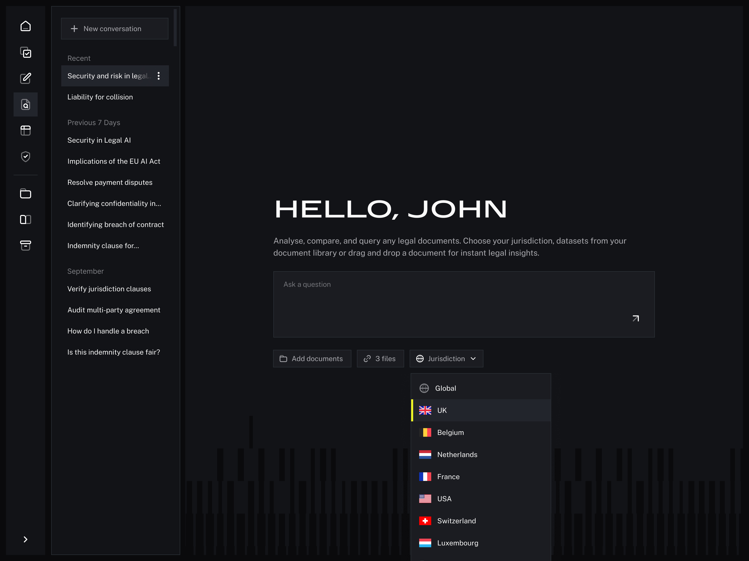The width and height of the screenshot is (749, 561).
Task: Open the draft edit pencil icon
Action: click(25, 78)
